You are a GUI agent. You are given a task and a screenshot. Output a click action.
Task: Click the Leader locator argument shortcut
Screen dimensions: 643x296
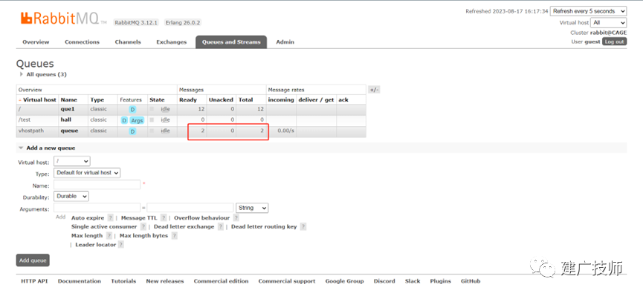(96, 244)
